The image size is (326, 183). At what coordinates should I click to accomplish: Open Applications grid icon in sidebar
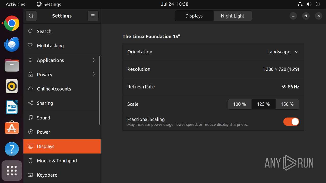[31, 60]
